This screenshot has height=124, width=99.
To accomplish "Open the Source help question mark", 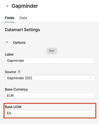I will click(x=19, y=72).
